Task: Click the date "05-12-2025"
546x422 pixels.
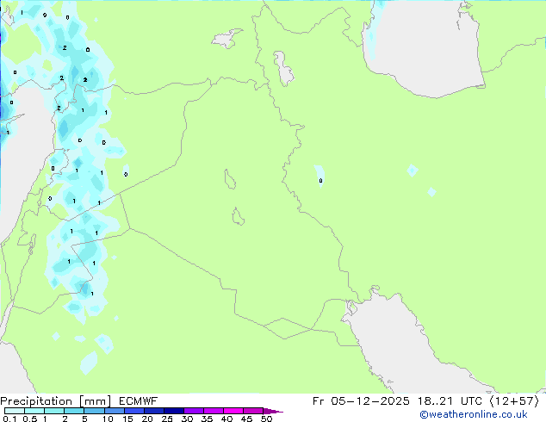Action: click(x=369, y=401)
